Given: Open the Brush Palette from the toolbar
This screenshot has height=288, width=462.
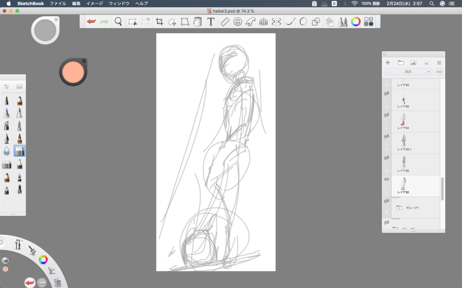Looking at the screenshot, I should point(343,22).
